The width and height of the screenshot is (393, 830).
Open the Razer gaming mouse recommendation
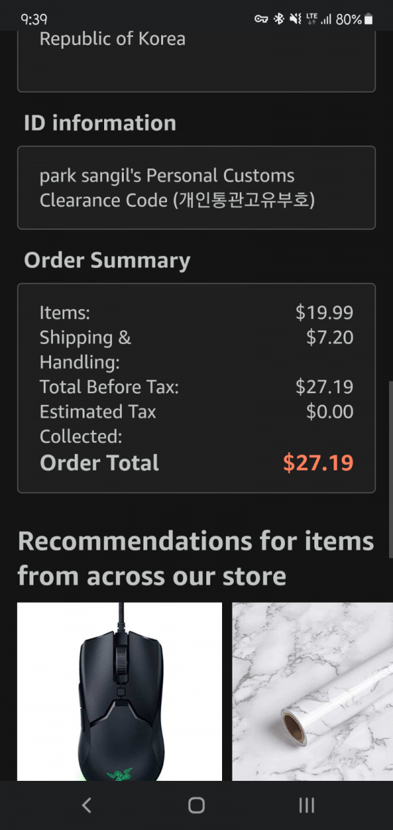click(119, 692)
